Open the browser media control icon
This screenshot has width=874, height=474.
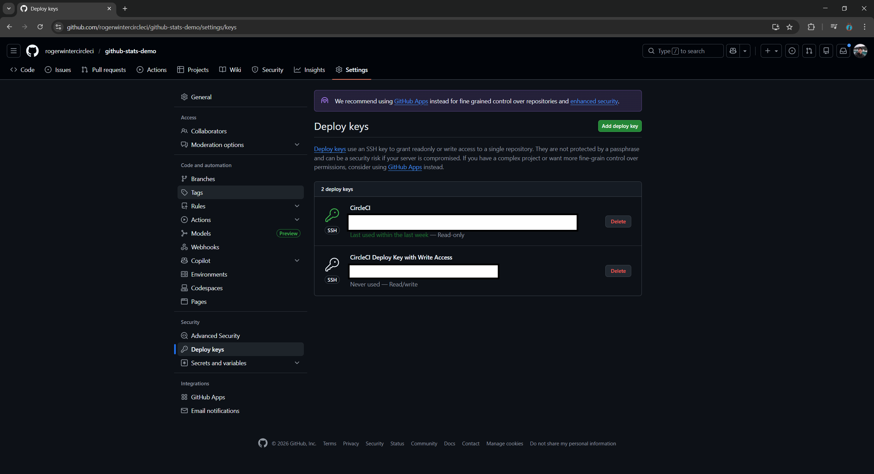(x=834, y=27)
